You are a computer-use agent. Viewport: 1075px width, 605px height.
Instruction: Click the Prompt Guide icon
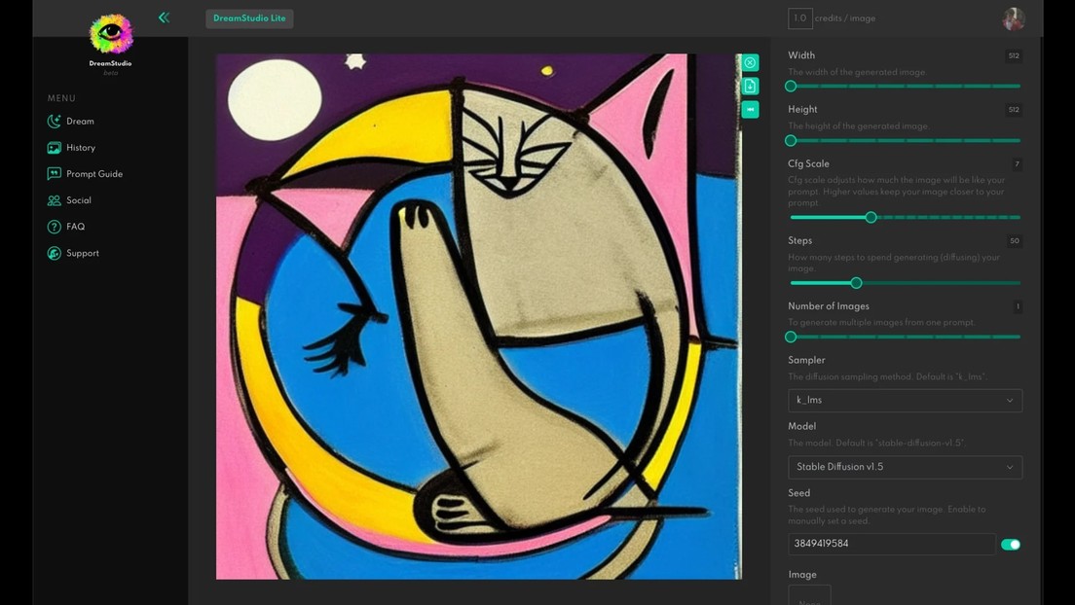(55, 174)
